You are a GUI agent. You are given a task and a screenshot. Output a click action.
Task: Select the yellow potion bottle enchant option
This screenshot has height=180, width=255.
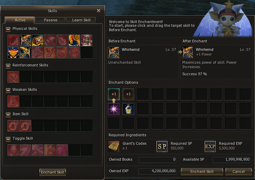coord(128,109)
